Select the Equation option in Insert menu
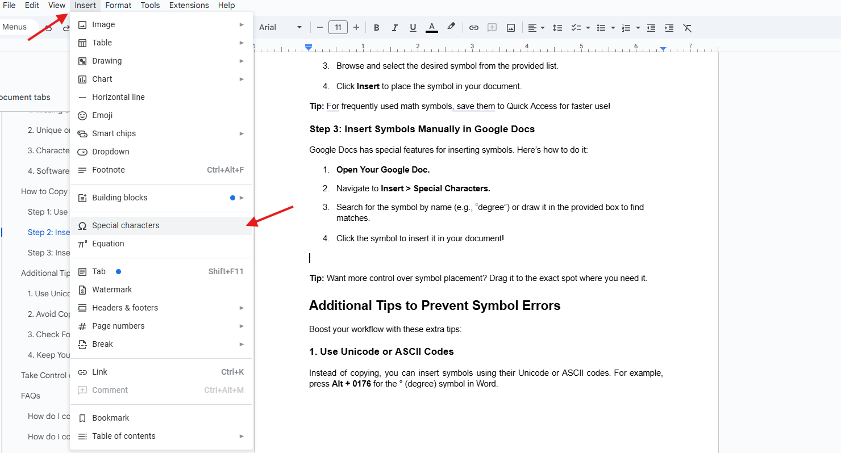This screenshot has height=453, width=841. 108,244
